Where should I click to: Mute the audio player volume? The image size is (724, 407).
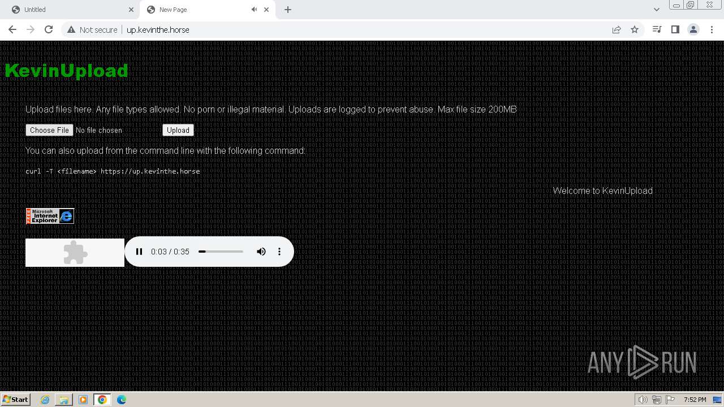tap(261, 252)
